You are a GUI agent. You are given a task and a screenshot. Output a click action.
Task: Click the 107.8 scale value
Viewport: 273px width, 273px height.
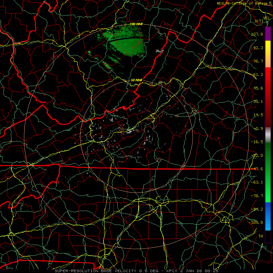tap(257, 34)
